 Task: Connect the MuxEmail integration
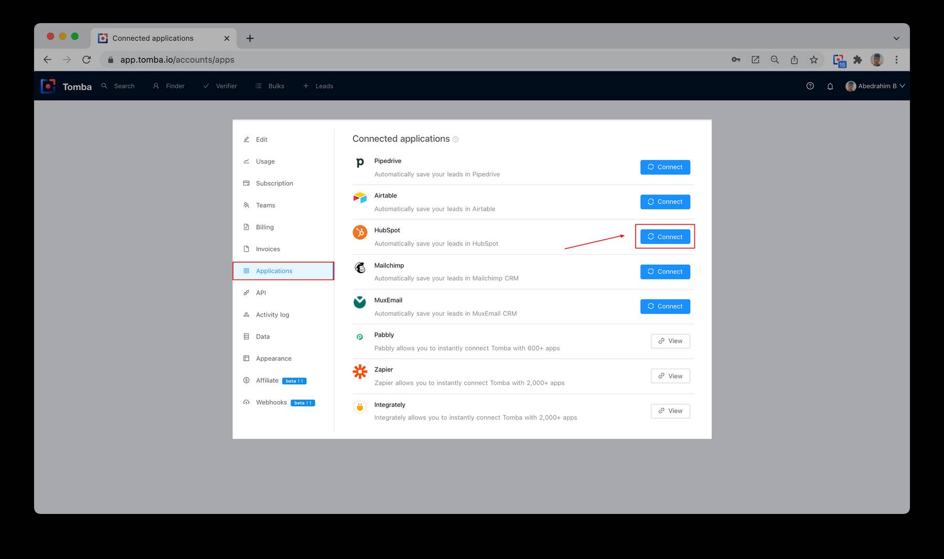(x=665, y=306)
